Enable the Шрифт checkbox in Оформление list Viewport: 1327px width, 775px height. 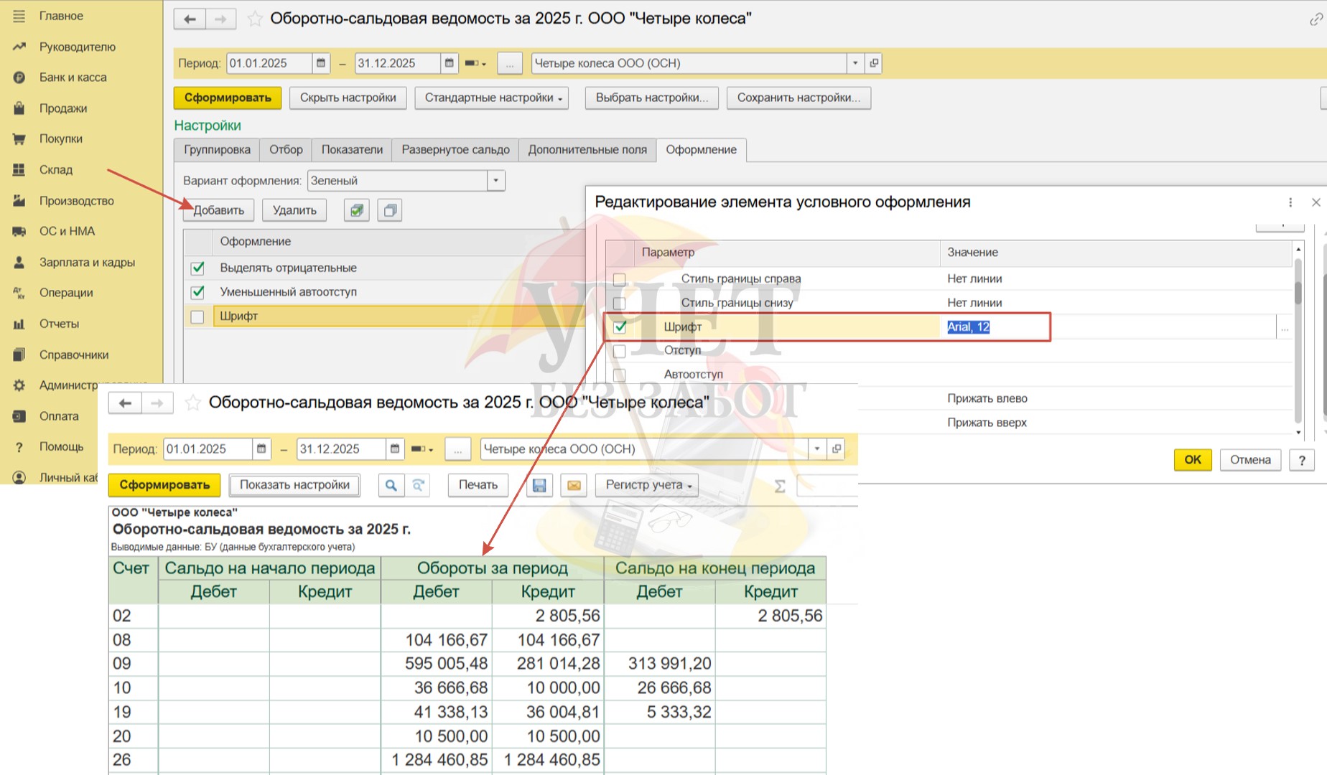click(x=197, y=316)
